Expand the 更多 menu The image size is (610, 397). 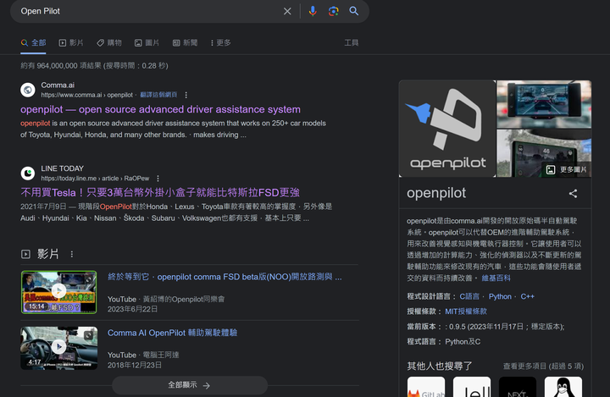click(x=221, y=43)
